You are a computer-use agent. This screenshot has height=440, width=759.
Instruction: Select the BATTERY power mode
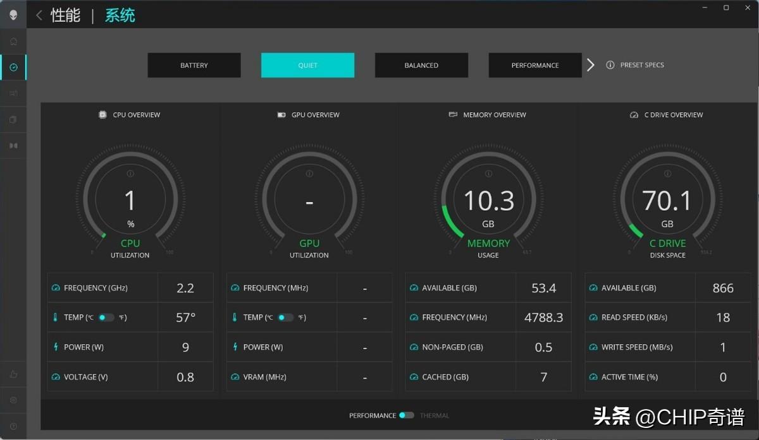pyautogui.click(x=194, y=65)
